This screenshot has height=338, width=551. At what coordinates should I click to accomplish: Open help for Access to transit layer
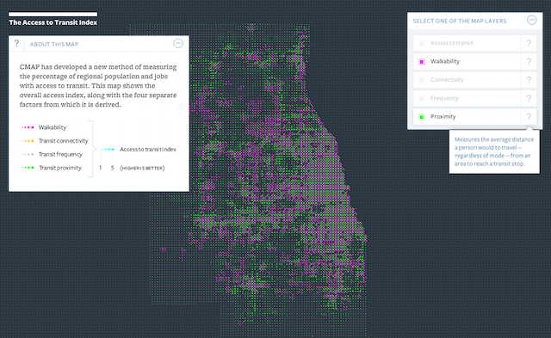pos(529,43)
